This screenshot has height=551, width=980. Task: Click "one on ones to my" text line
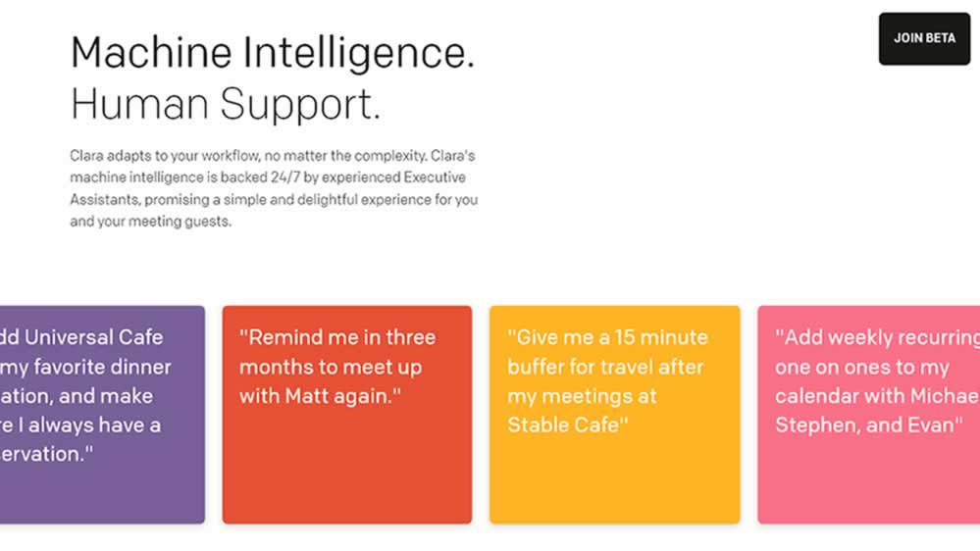point(862,368)
